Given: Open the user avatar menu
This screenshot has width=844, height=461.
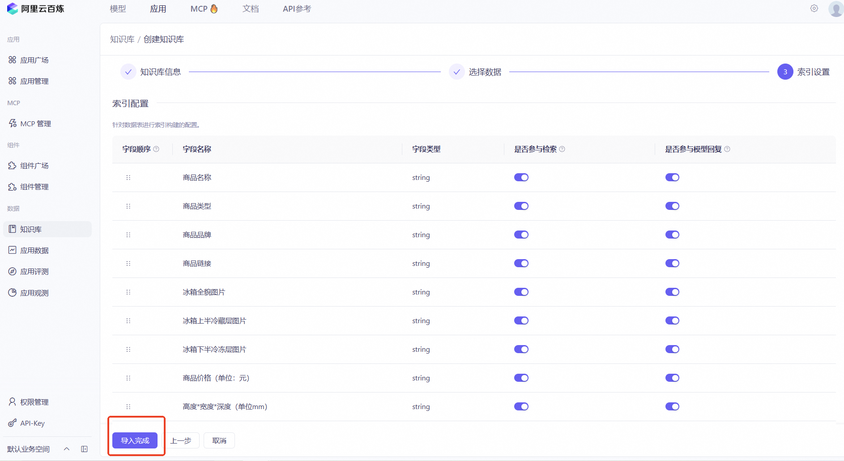Looking at the screenshot, I should tap(836, 9).
